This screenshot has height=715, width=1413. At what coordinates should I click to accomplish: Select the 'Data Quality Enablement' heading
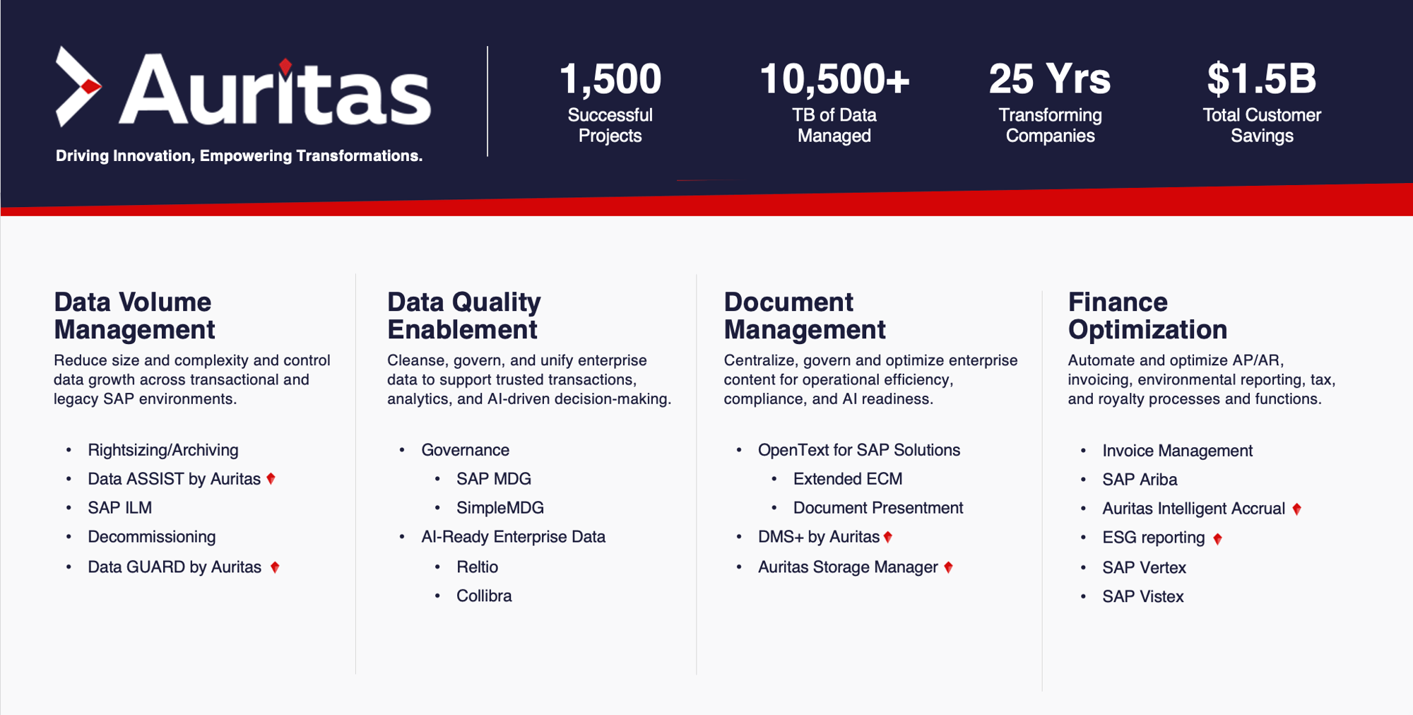[463, 316]
